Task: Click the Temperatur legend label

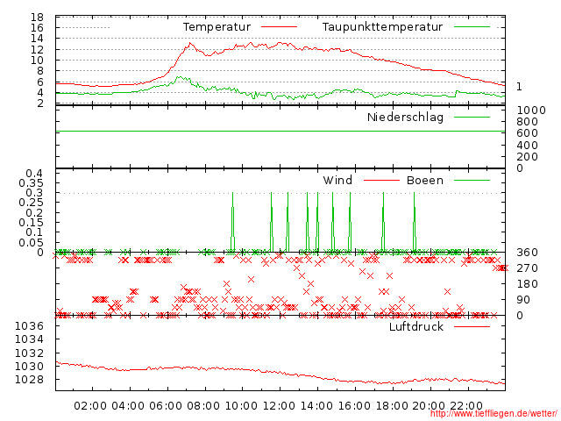Action: coord(217,27)
